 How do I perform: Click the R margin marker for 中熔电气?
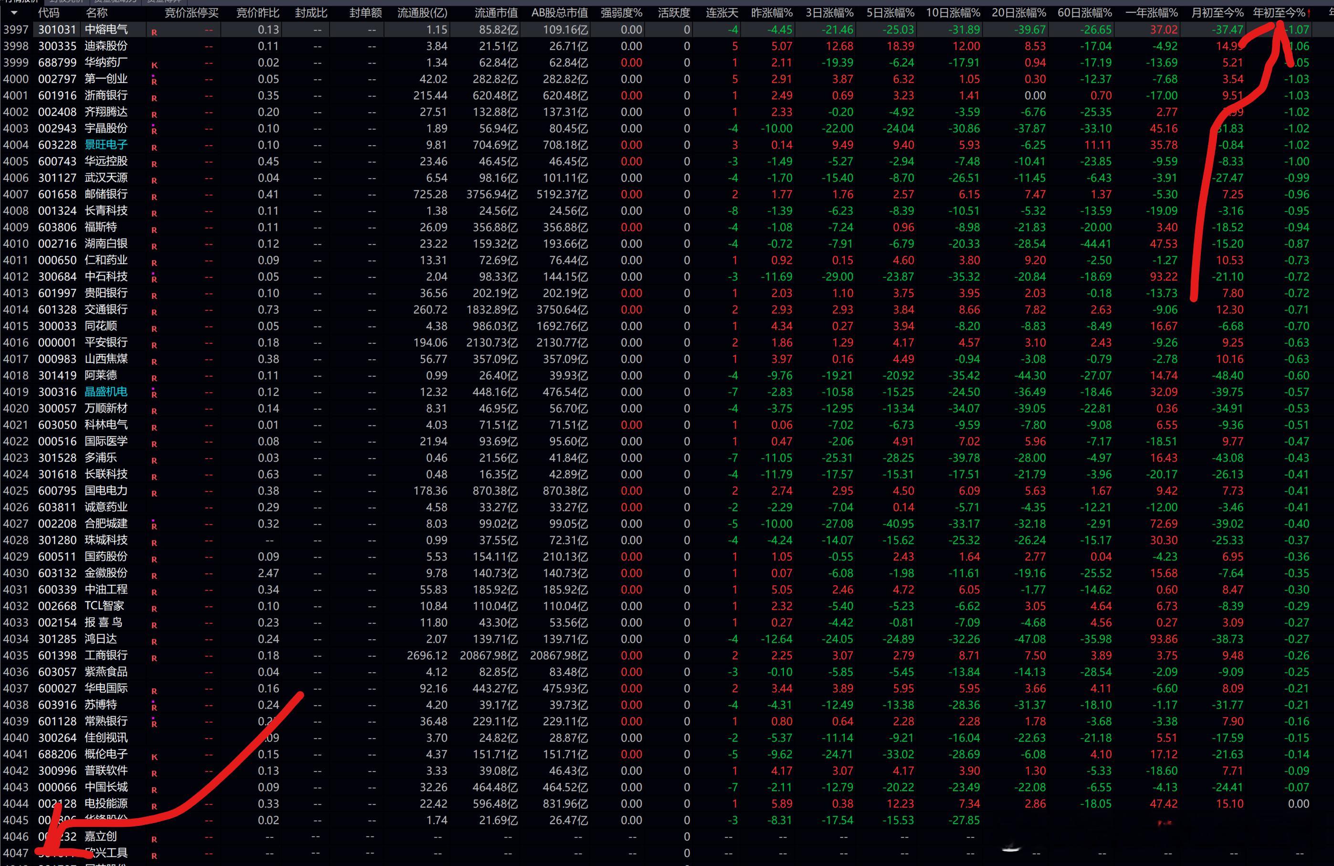click(x=154, y=32)
